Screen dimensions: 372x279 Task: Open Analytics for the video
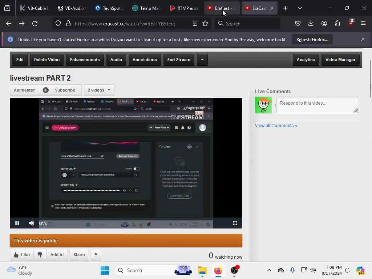[x=306, y=60]
